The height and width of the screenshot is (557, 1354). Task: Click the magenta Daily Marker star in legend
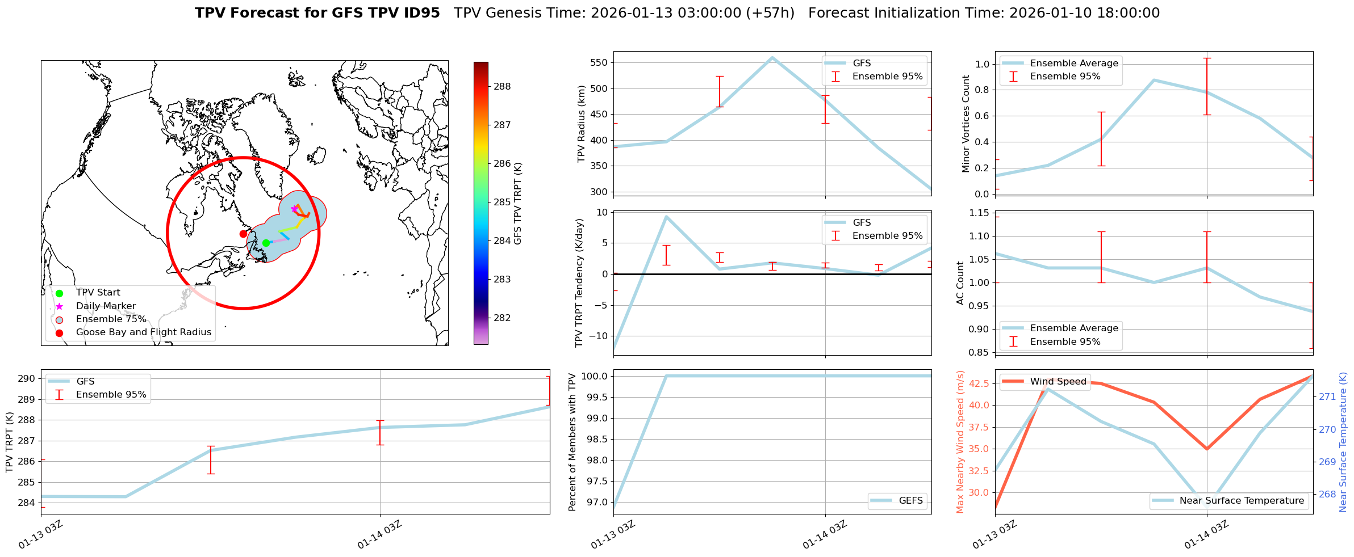(x=59, y=306)
